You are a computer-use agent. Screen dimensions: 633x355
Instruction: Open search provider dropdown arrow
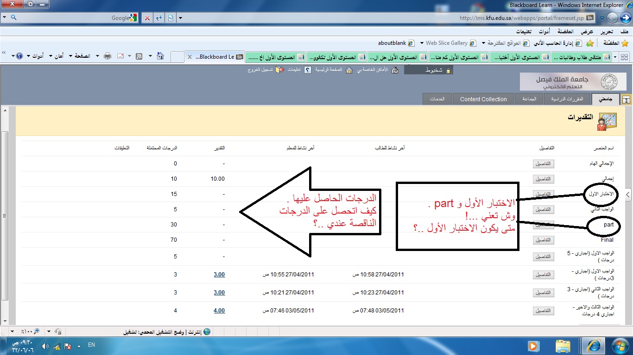(x=5, y=18)
